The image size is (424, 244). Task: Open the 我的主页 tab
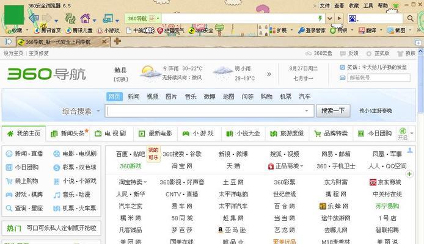click(24, 134)
